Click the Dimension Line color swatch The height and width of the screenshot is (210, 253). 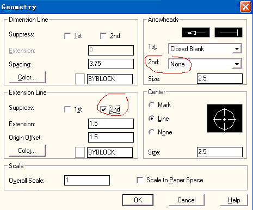click(x=80, y=79)
